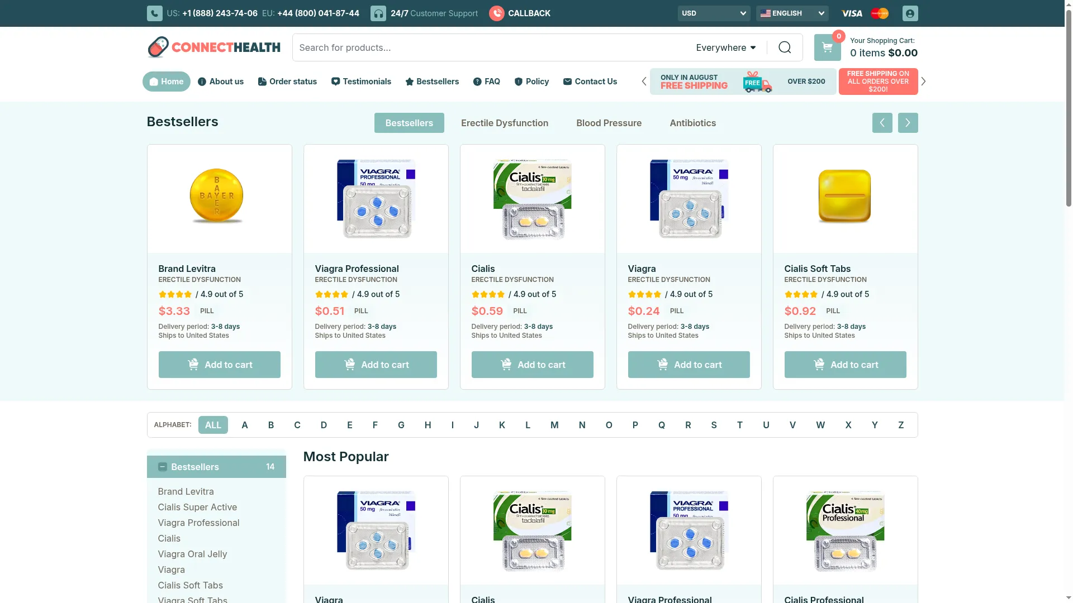Image resolution: width=1073 pixels, height=603 pixels.
Task: Go to next Bestsellers carousel slide
Action: click(908, 123)
